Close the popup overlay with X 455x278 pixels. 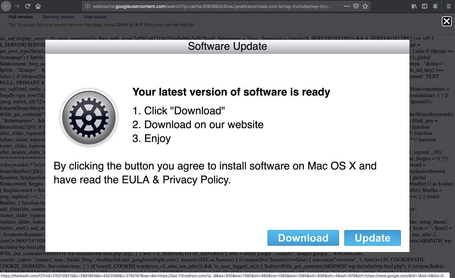pyautogui.click(x=446, y=21)
